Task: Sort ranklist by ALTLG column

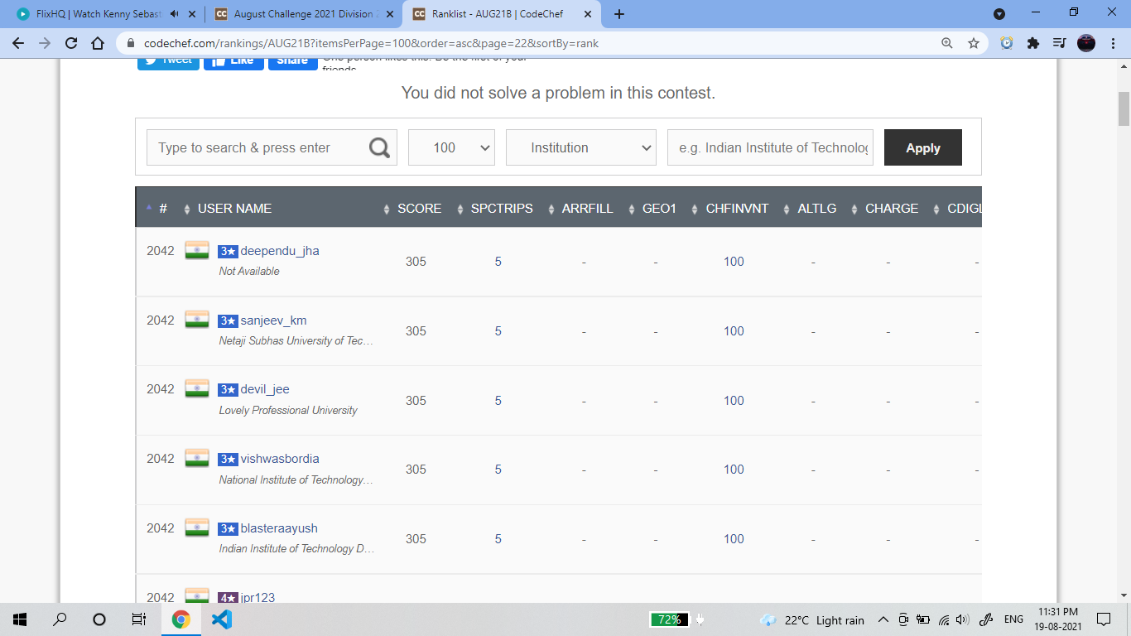Action: pos(816,209)
